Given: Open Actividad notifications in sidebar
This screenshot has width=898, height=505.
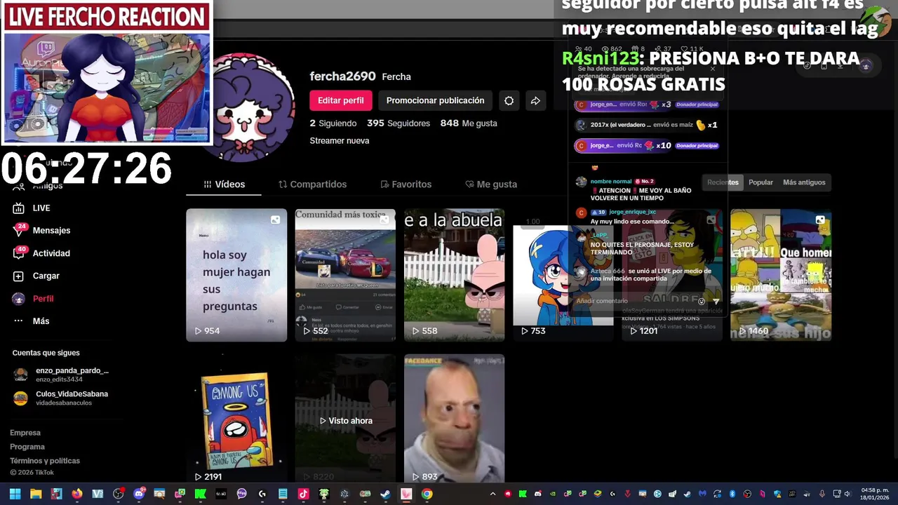Looking at the screenshot, I should 42,253.
